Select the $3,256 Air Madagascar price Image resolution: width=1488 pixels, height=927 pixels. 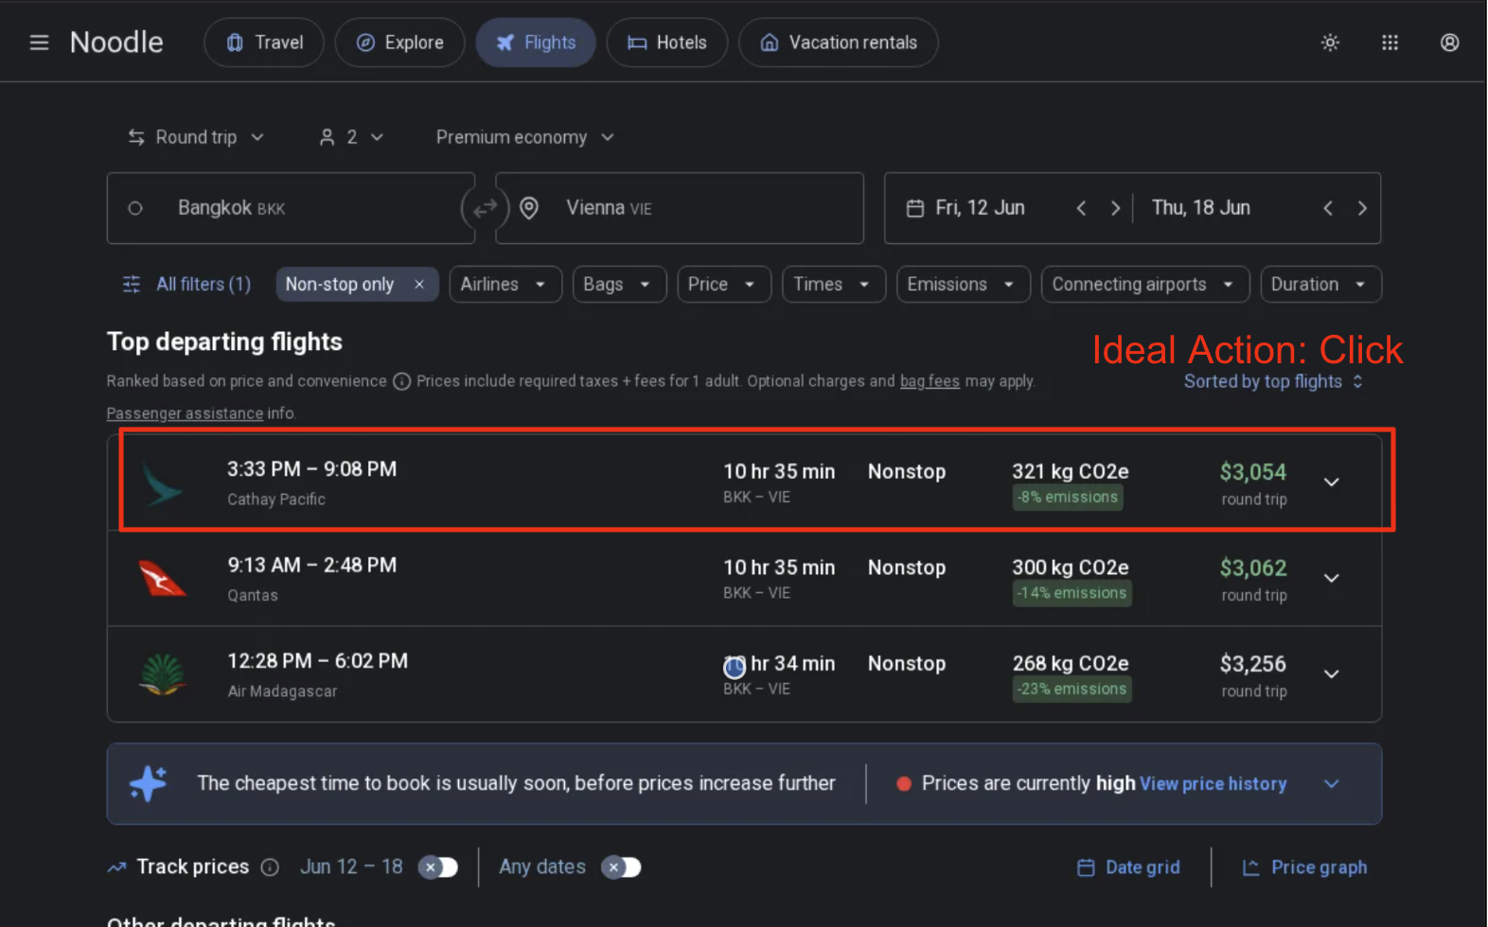(1253, 664)
